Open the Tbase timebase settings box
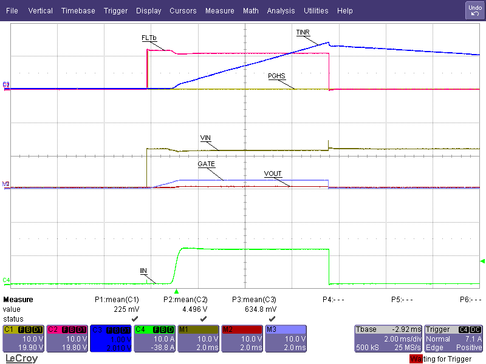The height and width of the screenshot is (364, 486). 388,338
